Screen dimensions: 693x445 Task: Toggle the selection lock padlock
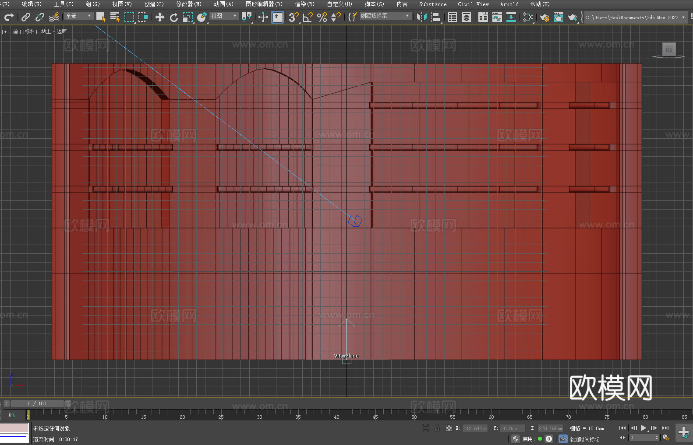pos(437,428)
